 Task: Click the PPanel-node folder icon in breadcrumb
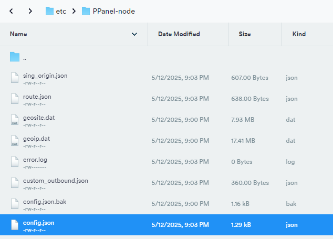(86, 11)
